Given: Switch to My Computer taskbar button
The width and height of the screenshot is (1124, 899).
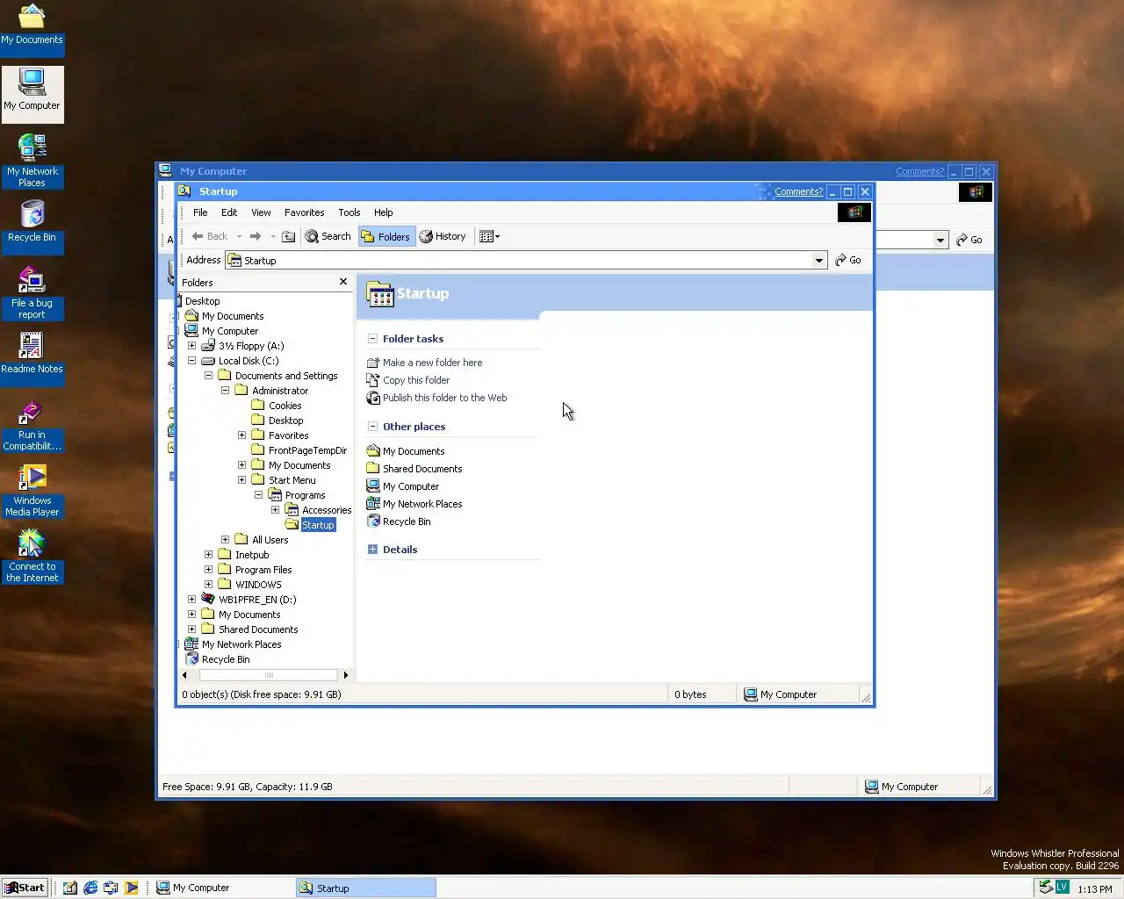Looking at the screenshot, I should pyautogui.click(x=223, y=888).
